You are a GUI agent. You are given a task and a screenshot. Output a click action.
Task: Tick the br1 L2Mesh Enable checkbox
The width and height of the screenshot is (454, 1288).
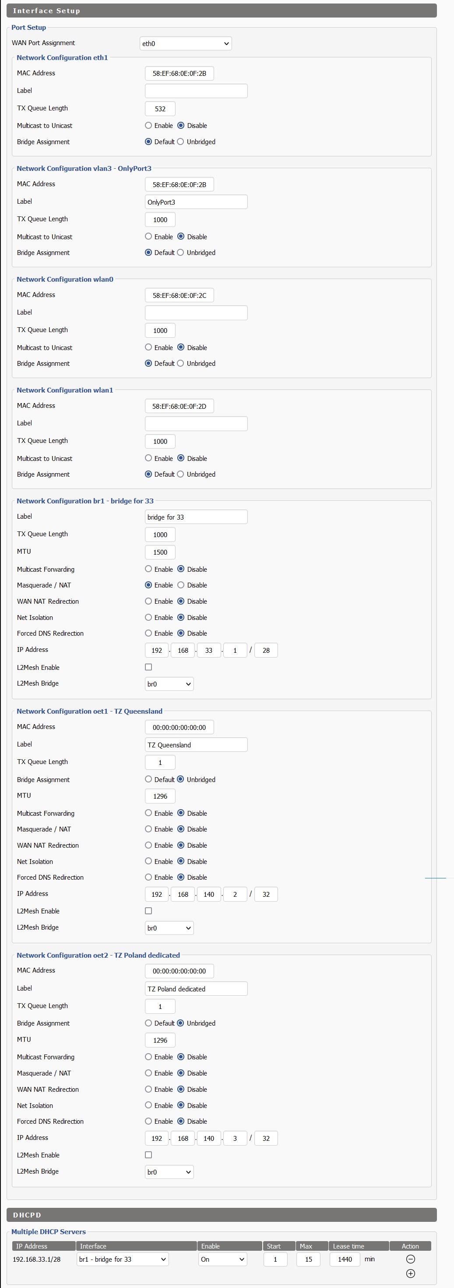[148, 667]
